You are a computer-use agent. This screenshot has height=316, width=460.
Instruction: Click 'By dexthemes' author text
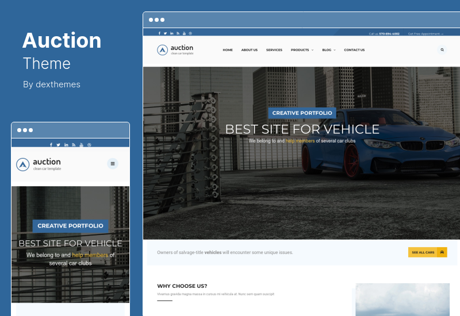[x=52, y=84]
